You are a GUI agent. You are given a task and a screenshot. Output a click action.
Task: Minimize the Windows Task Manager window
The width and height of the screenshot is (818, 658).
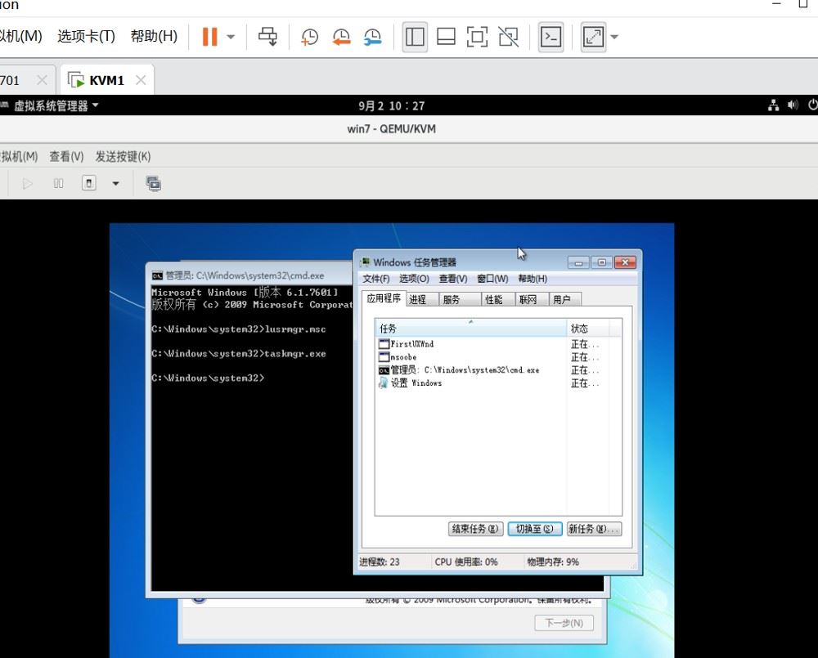(x=578, y=262)
